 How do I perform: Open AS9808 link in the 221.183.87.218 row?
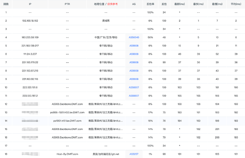tap(134, 71)
